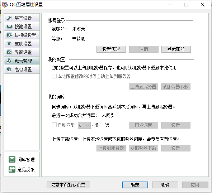Click the 注销 button
The image size is (212, 193).
pos(144,49)
